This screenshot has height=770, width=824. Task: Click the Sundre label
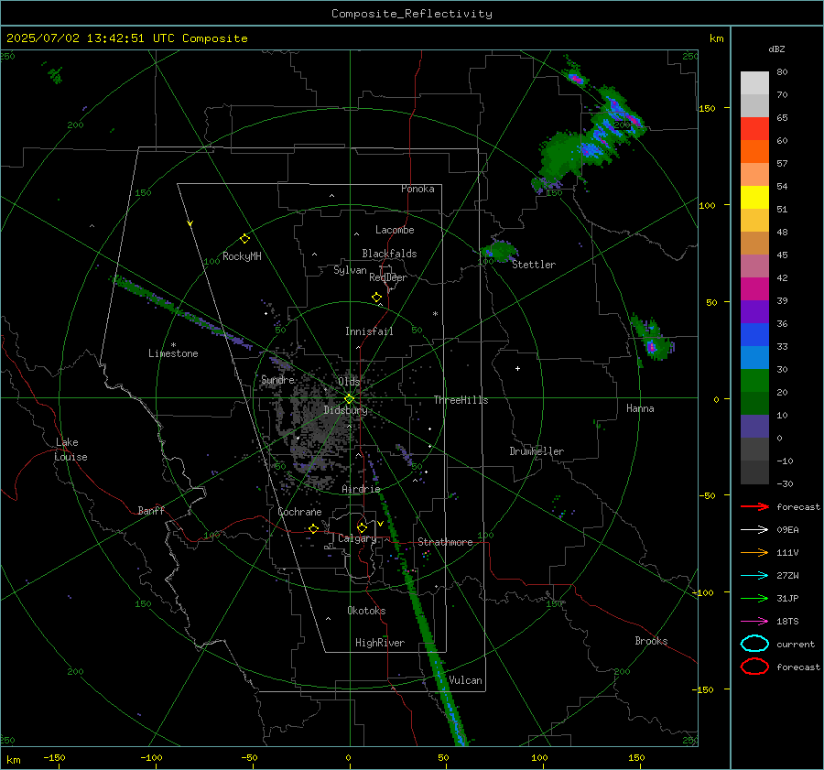point(277,379)
